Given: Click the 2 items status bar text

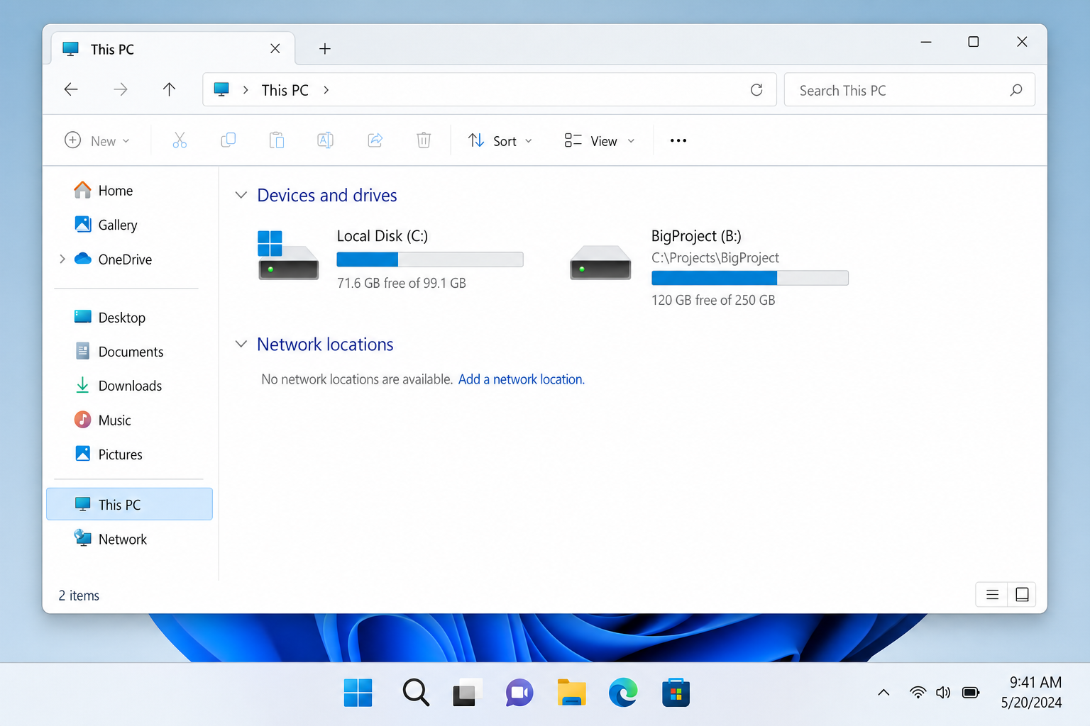Looking at the screenshot, I should click(79, 596).
